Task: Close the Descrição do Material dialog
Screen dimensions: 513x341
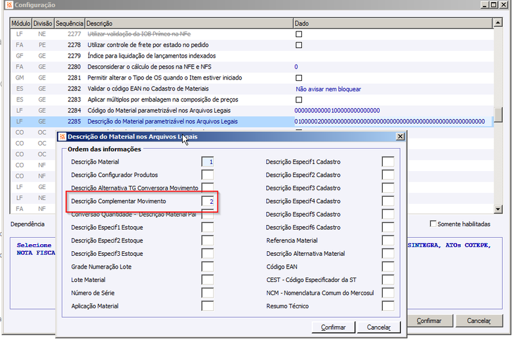Action: (x=400, y=137)
